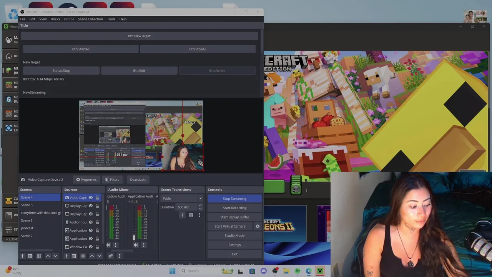Click Btn.StartAll button
Viewport: 492px width, 277px height.
[81, 49]
